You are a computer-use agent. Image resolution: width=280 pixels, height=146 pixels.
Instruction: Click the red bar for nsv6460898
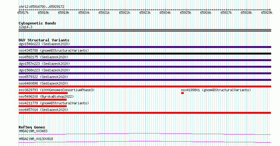[145, 86]
